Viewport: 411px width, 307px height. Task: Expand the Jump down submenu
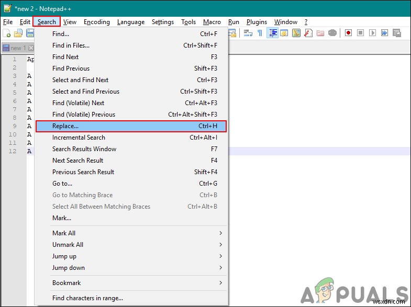(131, 268)
